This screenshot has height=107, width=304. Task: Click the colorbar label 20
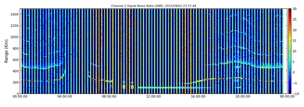pos(295,30)
